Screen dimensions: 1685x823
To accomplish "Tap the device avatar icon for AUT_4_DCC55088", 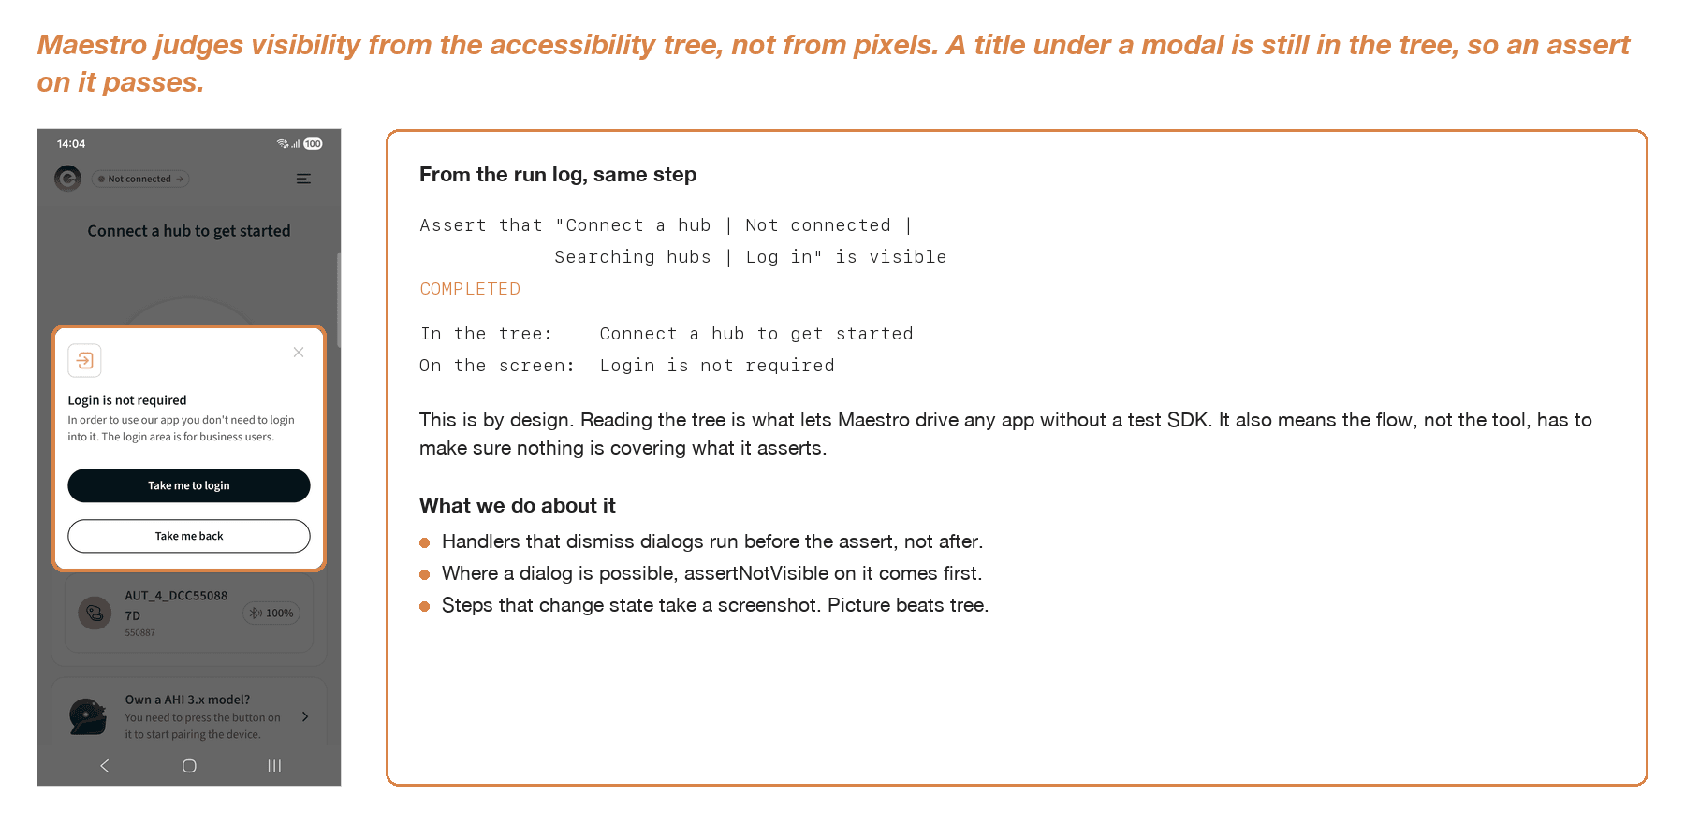I will [95, 614].
